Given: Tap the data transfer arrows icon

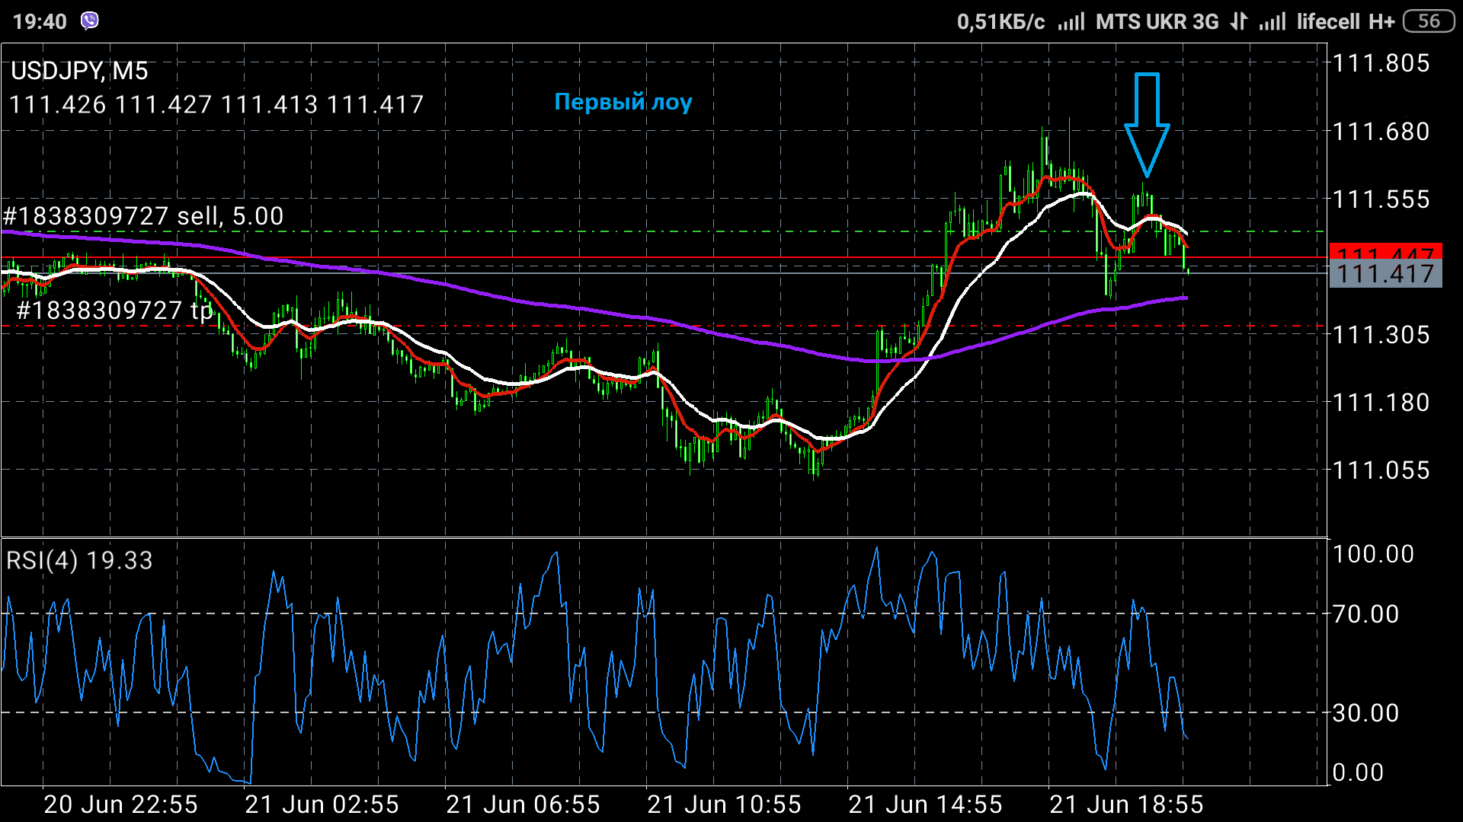Looking at the screenshot, I should [1239, 21].
